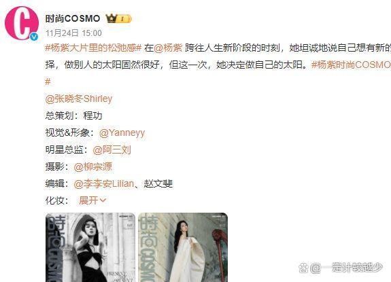
Task: Open the white-dress COSMO cover thumbnail
Action: (x=183, y=247)
